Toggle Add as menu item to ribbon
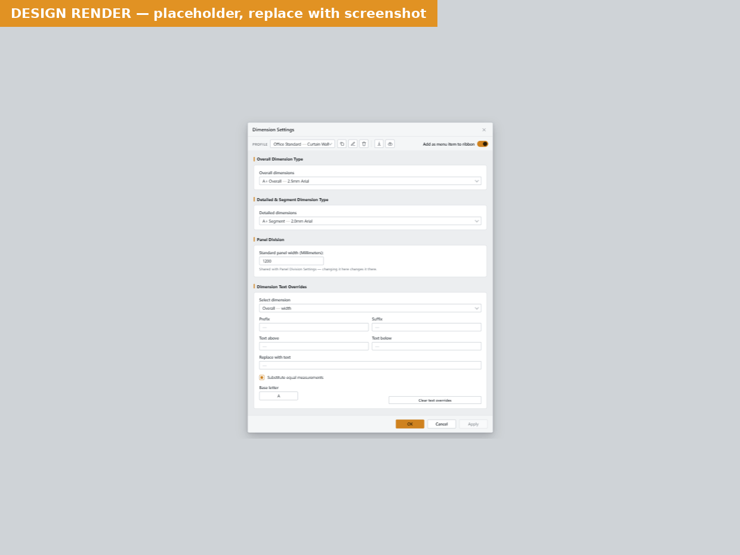Image resolution: width=740 pixels, height=555 pixels. tap(483, 144)
